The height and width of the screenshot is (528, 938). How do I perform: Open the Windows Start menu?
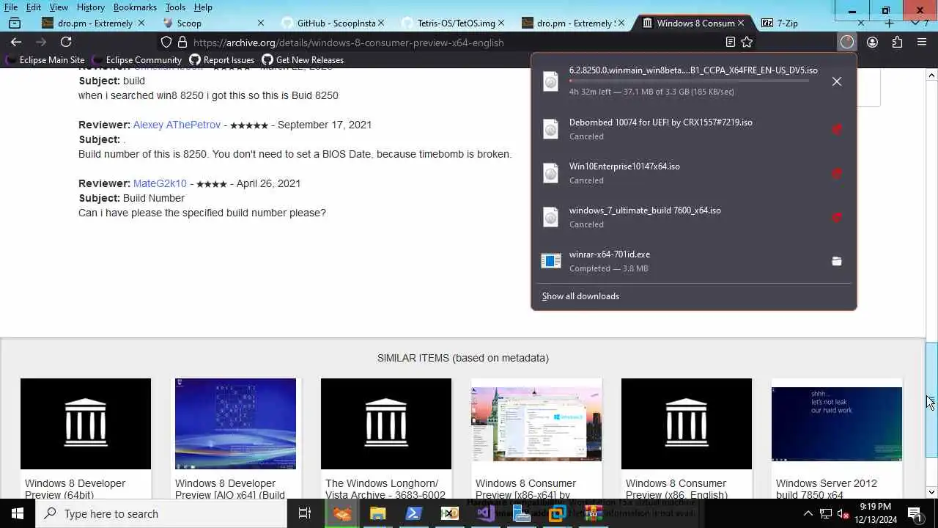tap(18, 513)
